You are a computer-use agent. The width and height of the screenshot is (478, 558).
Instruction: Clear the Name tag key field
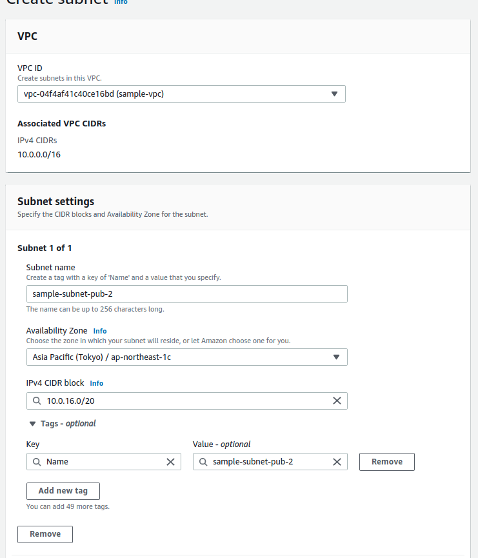pos(171,462)
